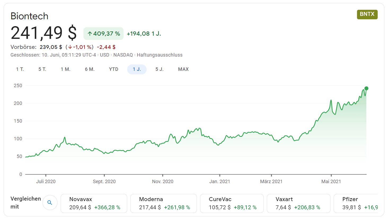Screen dimensions: 388x218
Task: Select the 1 J. range tab
Action: click(137, 69)
